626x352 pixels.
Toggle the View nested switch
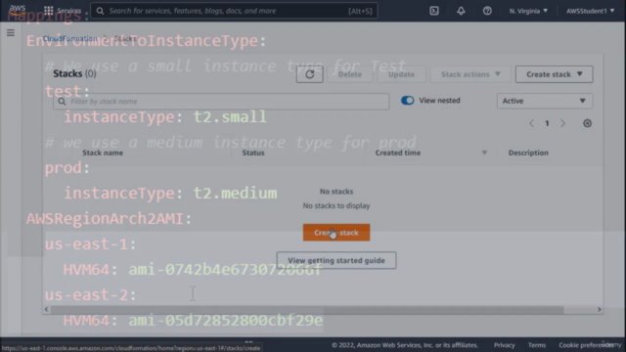pyautogui.click(x=407, y=101)
